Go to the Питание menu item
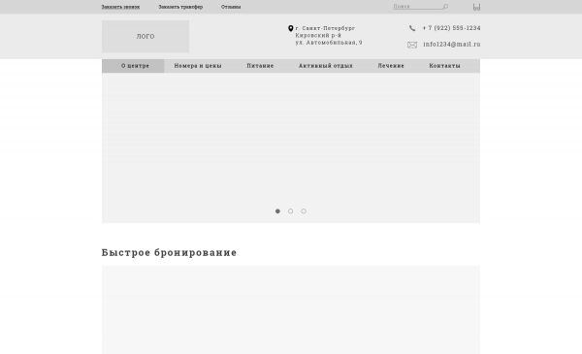Viewport: 582px width, 354px height. tap(260, 66)
